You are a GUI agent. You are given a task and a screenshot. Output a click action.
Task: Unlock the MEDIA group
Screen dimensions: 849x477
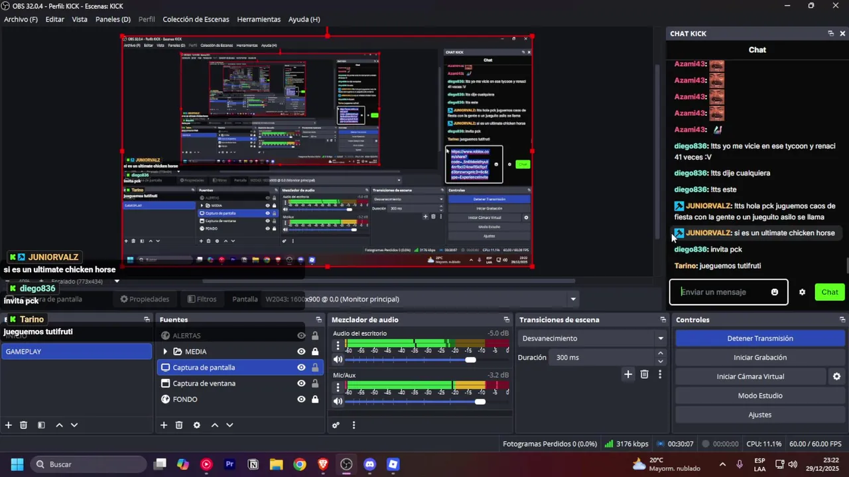[315, 352]
